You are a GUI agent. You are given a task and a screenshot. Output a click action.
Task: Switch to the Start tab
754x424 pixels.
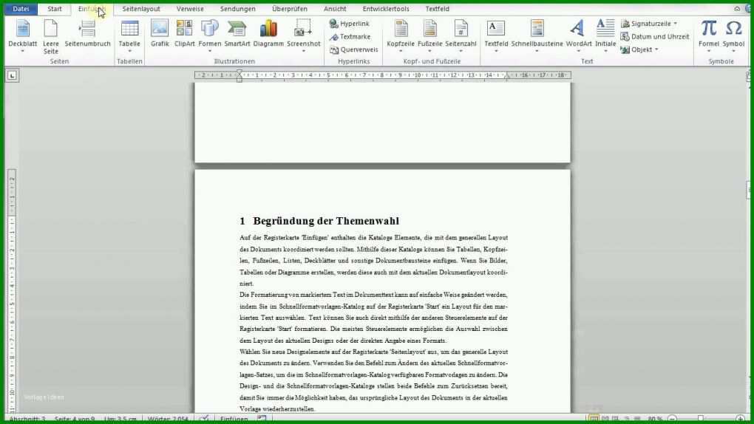(x=55, y=9)
